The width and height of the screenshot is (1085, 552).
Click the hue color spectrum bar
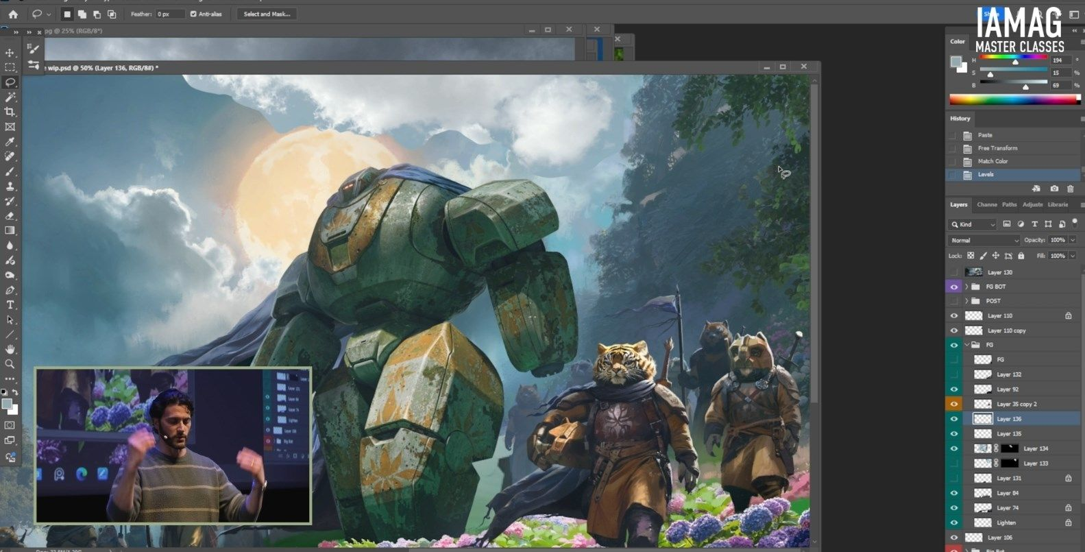click(x=1013, y=100)
